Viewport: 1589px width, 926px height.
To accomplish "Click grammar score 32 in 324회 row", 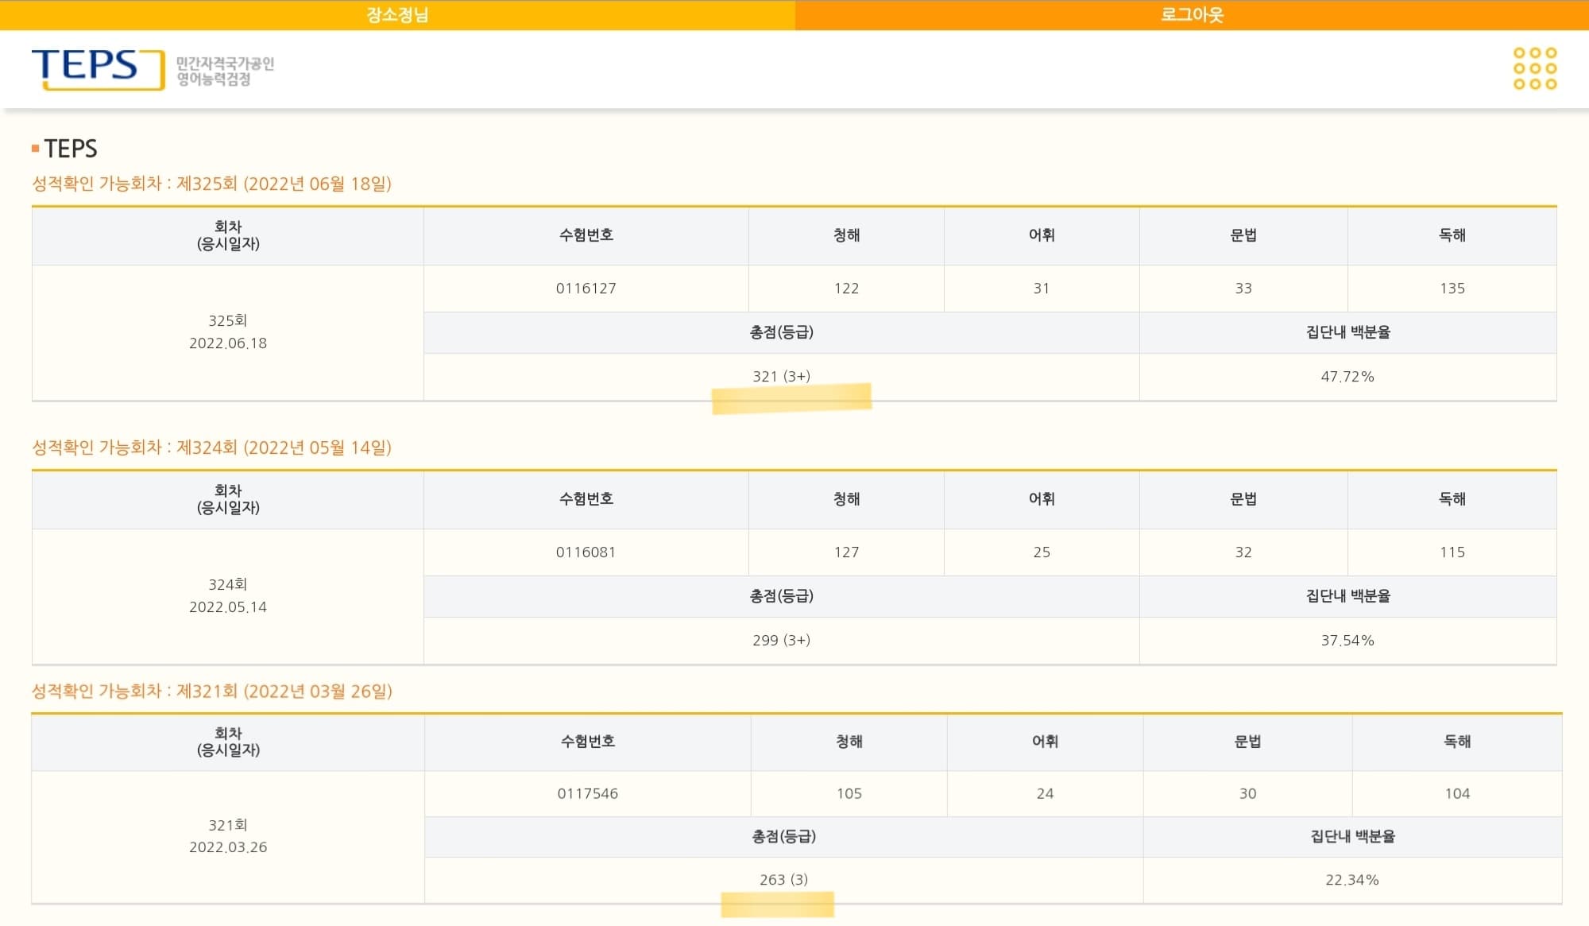I will 1243,552.
